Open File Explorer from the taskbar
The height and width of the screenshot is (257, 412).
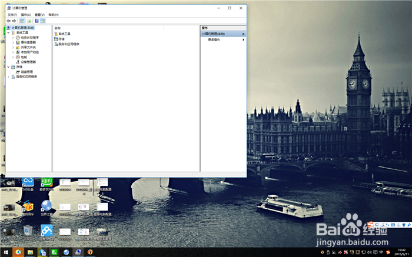click(x=30, y=252)
